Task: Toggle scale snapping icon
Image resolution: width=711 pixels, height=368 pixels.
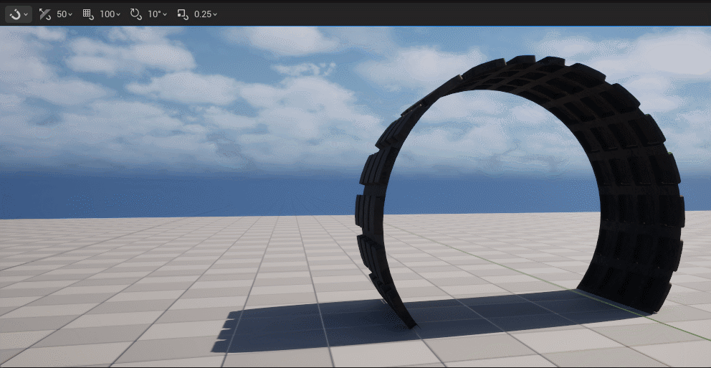Action: (183, 14)
